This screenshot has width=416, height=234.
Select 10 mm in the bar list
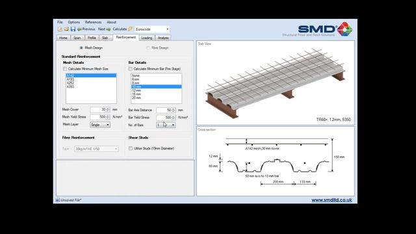click(156, 86)
